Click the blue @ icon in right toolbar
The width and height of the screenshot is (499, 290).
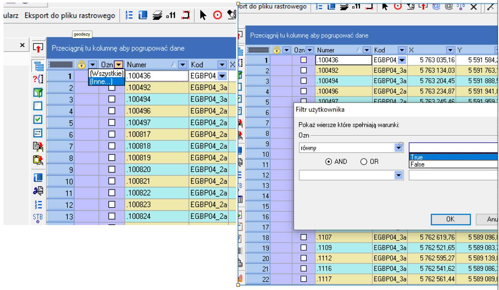pos(436,6)
